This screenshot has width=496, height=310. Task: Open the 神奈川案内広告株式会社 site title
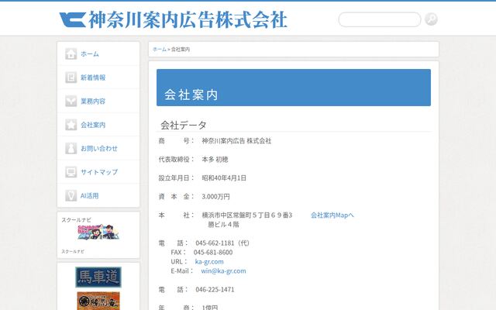tap(188, 19)
